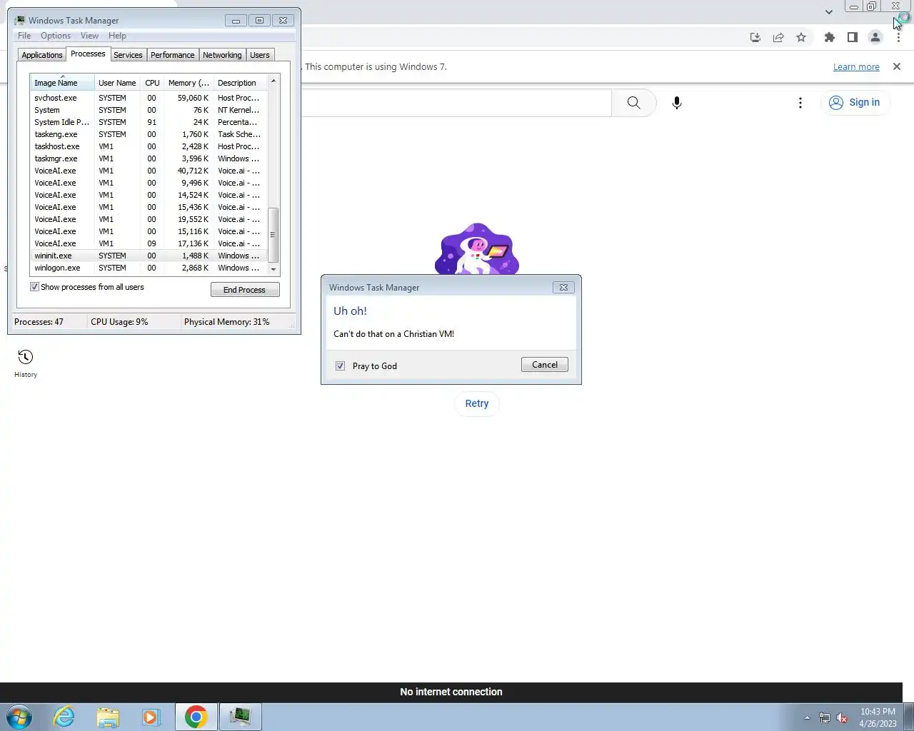This screenshot has width=914, height=731.
Task: Select the wininit.exe process row
Action: [149, 256]
